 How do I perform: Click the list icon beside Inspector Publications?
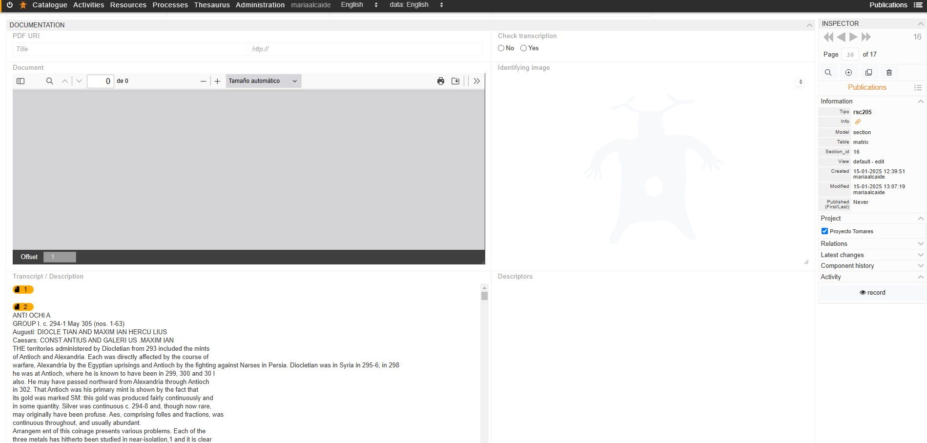(x=918, y=88)
